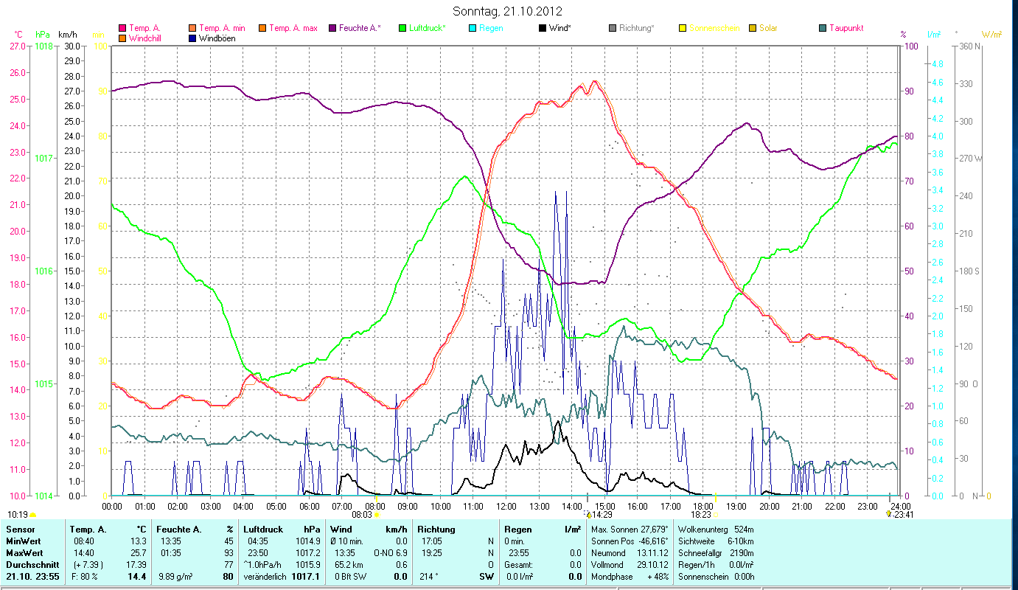Image resolution: width=1018 pixels, height=590 pixels.
Task: Click the moonset marker icon beside 23:41
Action: tap(888, 515)
